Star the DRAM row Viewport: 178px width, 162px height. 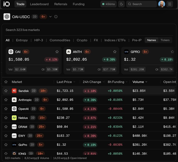click(6, 127)
